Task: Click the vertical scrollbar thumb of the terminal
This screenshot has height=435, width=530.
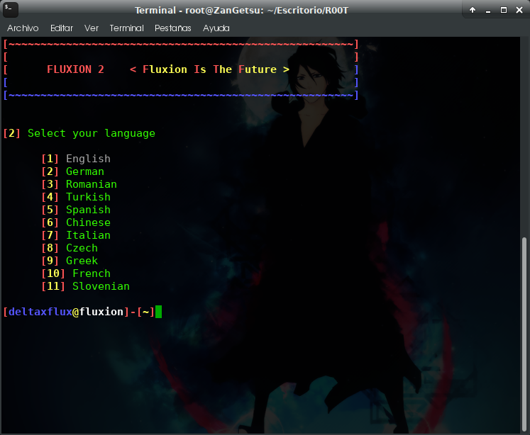Action: click(524, 334)
